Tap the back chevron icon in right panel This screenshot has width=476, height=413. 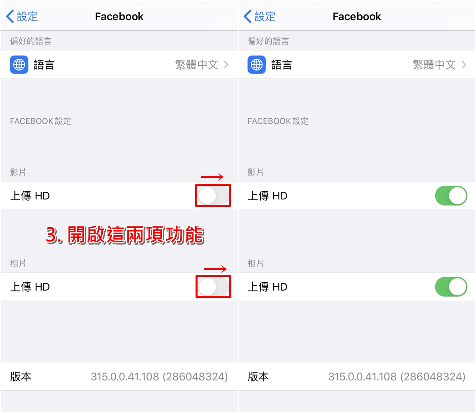click(248, 16)
